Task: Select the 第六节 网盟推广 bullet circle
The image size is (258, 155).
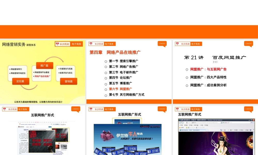Action: pyautogui.click(x=106, y=89)
